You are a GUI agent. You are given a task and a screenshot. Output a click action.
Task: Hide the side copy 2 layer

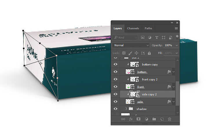coord(116,94)
